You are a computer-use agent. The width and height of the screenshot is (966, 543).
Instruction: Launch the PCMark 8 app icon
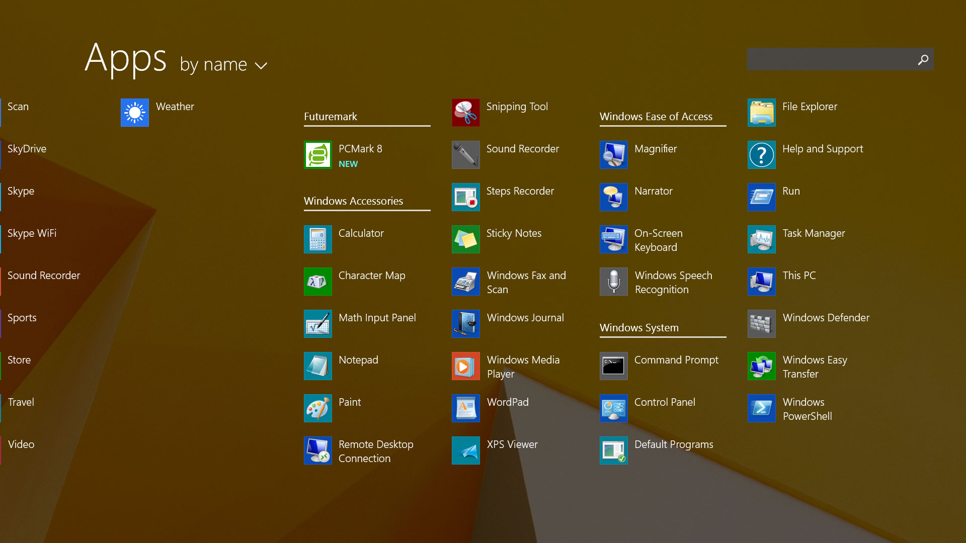pos(317,155)
